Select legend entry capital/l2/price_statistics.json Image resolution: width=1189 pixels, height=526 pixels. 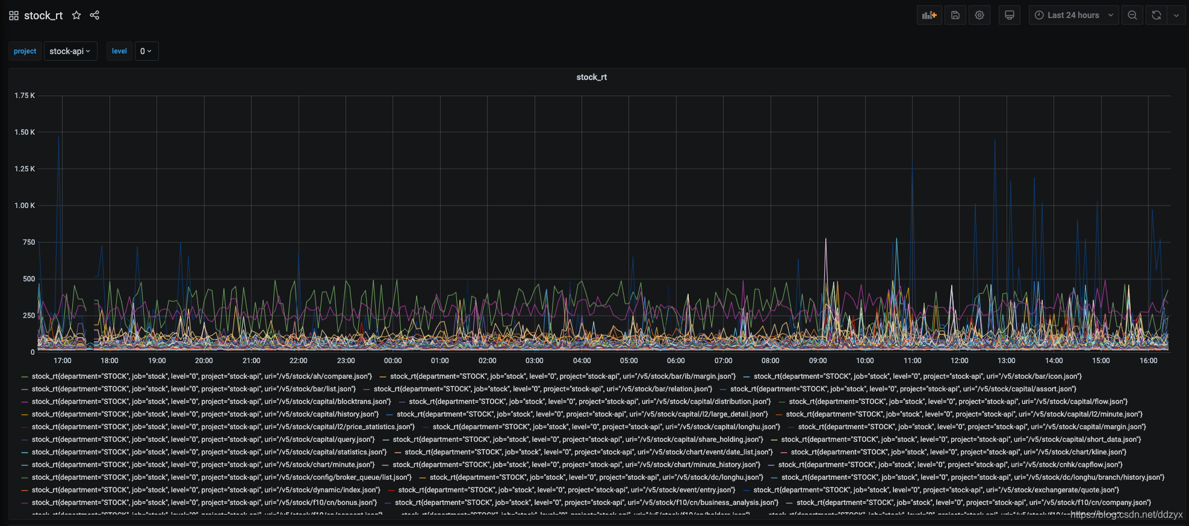[x=223, y=427]
